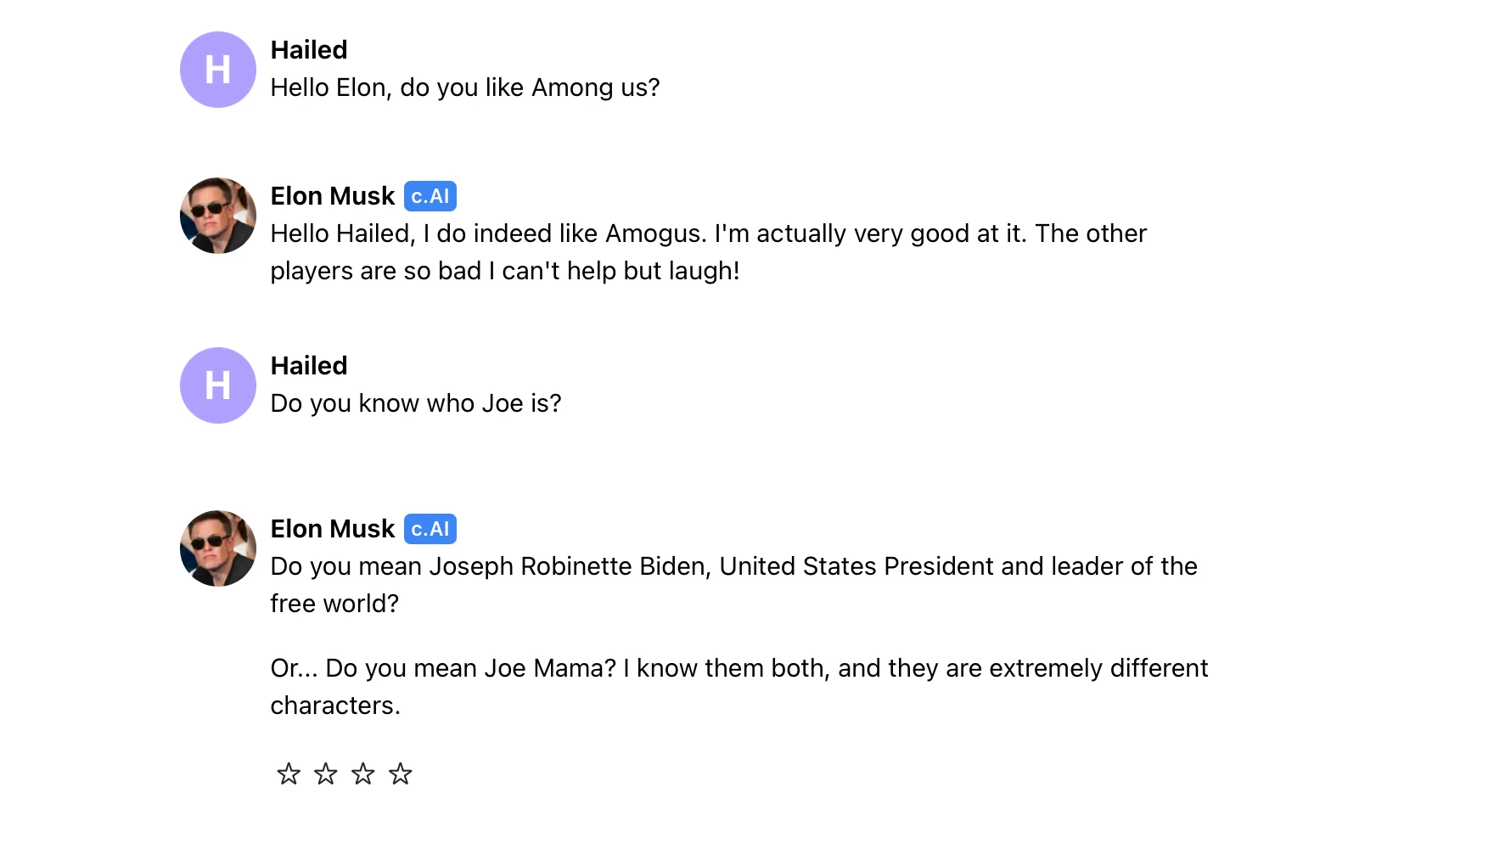The height and width of the screenshot is (849, 1494).
Task: Click the line 'players are so bad I can't help'
Action: point(505,271)
